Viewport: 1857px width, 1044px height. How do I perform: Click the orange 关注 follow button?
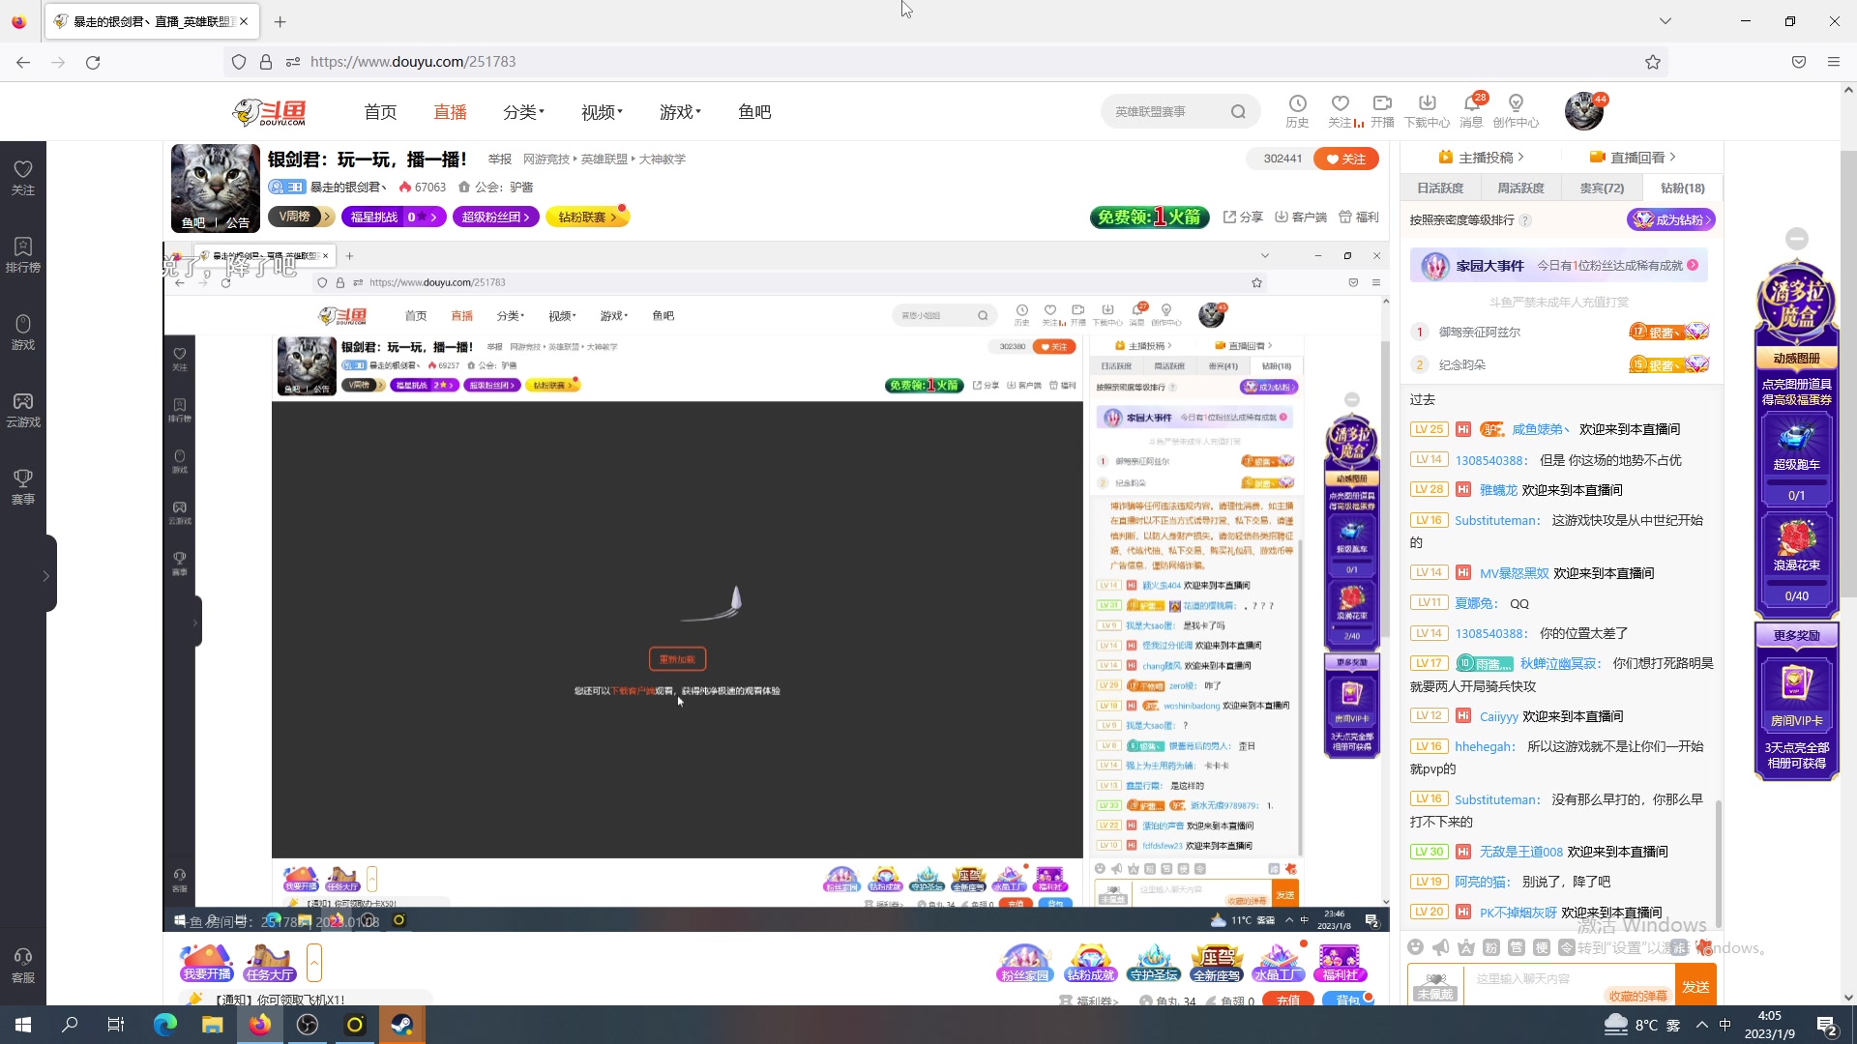pos(1346,158)
